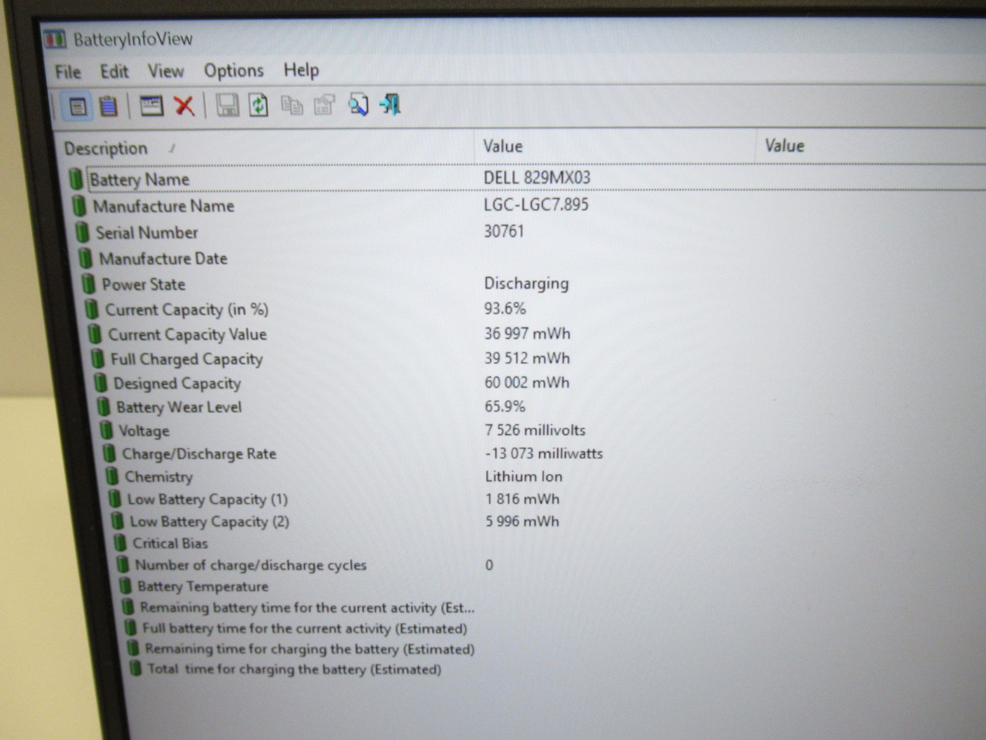Open the Help menu
Image resolution: width=986 pixels, height=740 pixels.
click(301, 70)
